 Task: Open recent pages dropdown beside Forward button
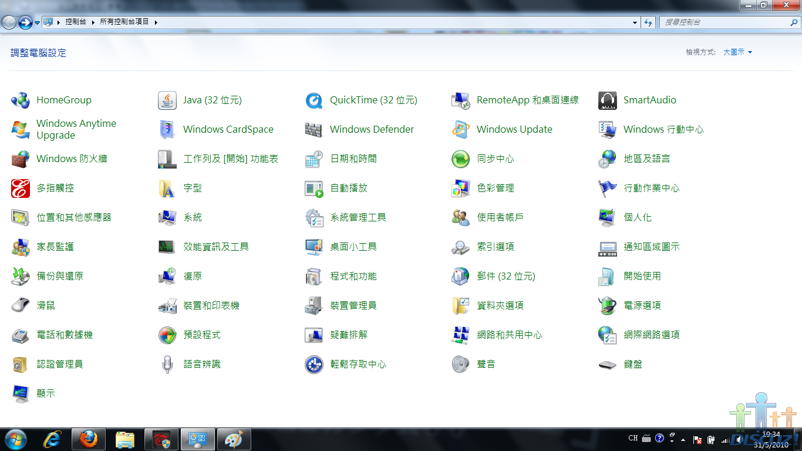(38, 22)
